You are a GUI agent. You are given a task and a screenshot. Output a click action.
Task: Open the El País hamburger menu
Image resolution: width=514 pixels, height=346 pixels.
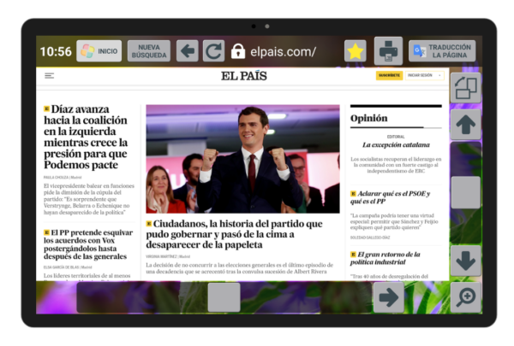(x=49, y=76)
